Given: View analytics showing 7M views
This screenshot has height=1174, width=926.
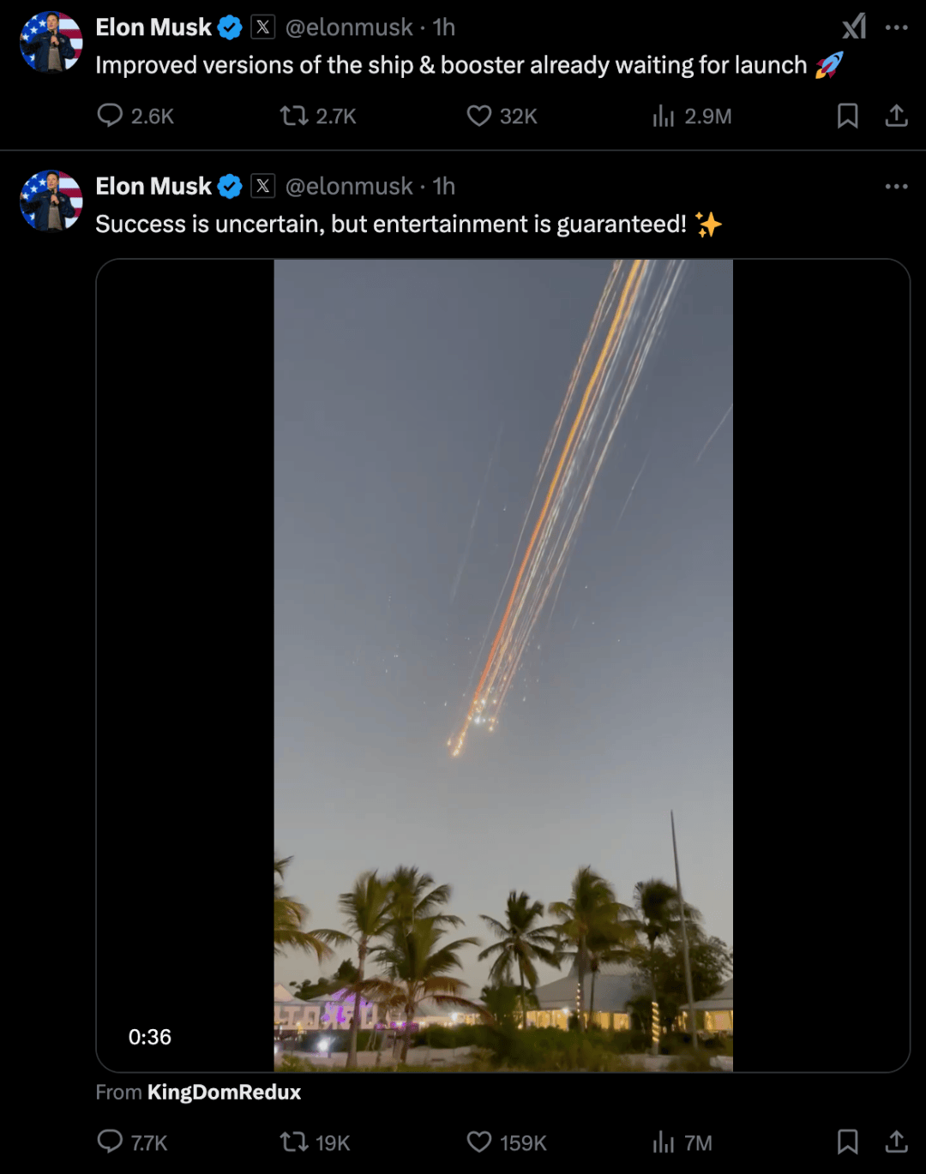Looking at the screenshot, I should [664, 1141].
